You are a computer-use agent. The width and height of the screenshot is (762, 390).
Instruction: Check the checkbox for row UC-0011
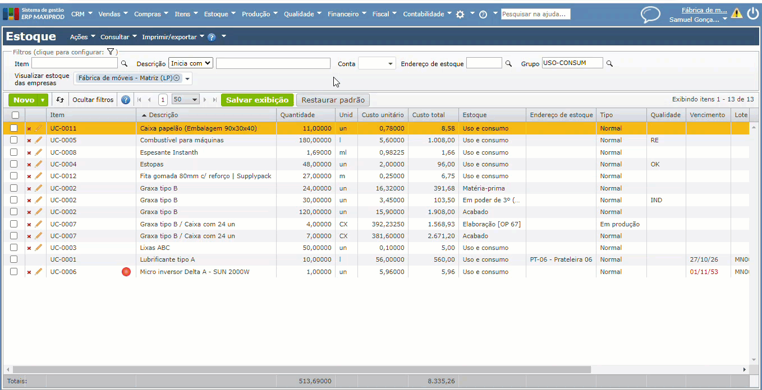click(14, 128)
